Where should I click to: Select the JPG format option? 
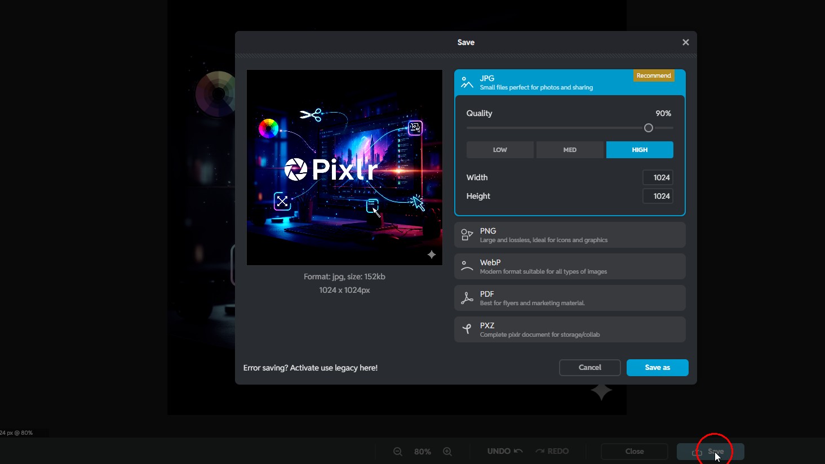click(570, 82)
